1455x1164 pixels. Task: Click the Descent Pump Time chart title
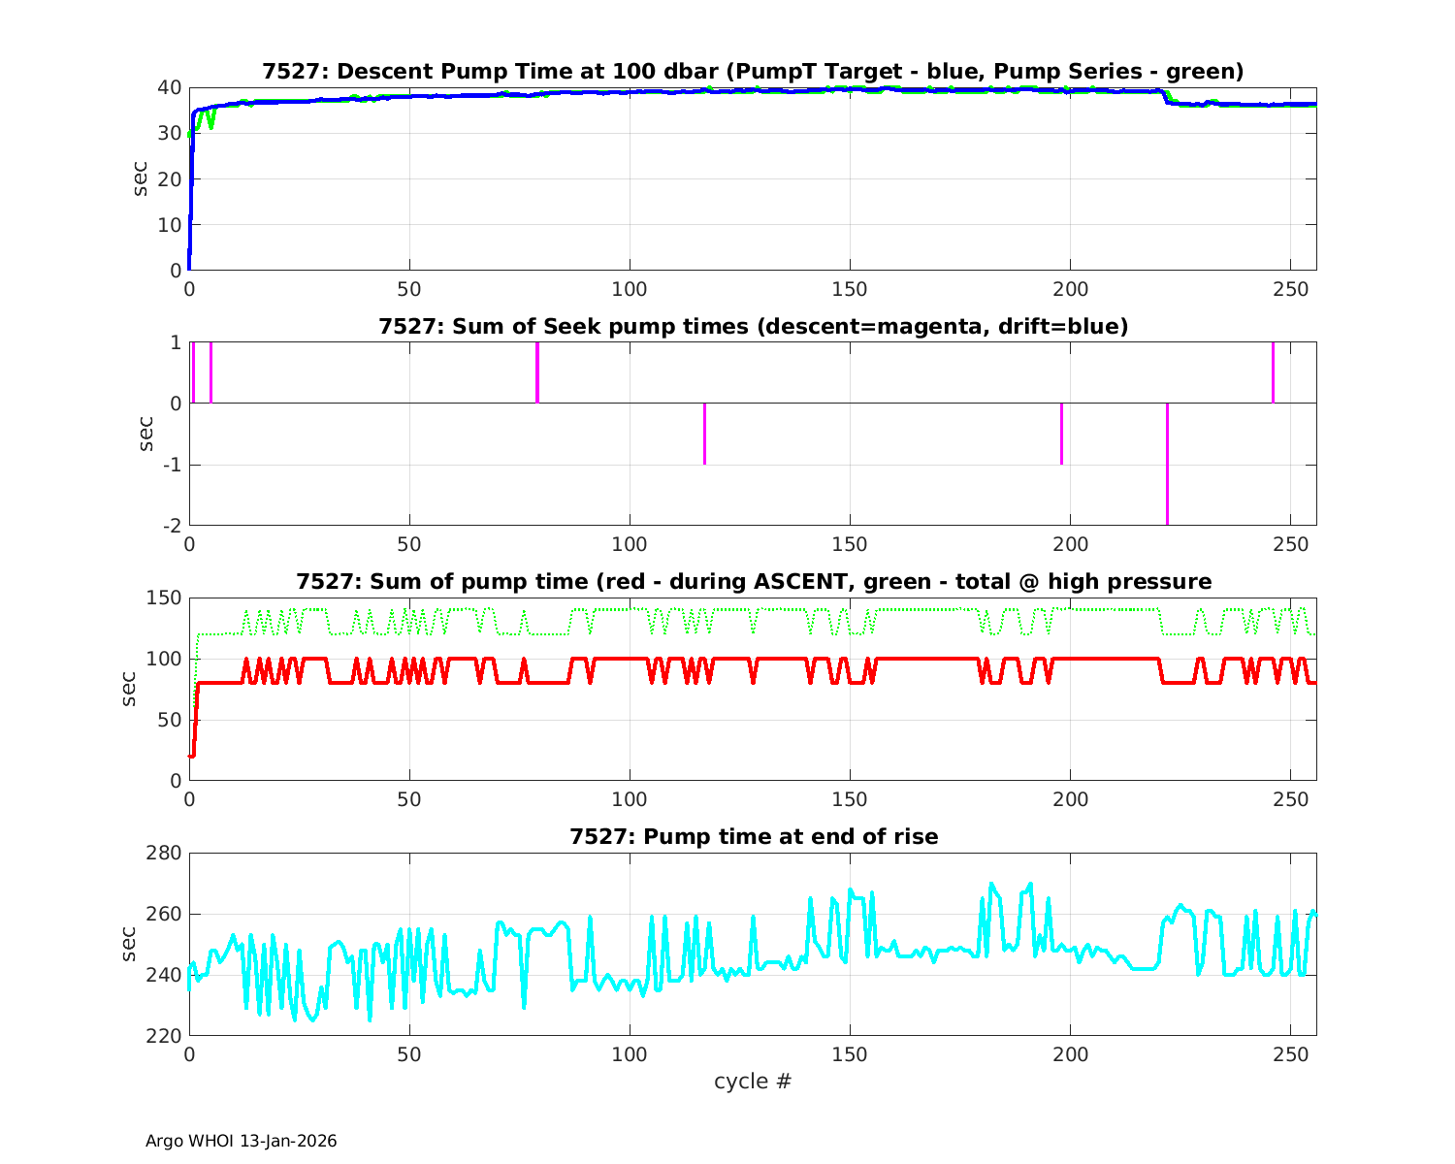coord(753,72)
